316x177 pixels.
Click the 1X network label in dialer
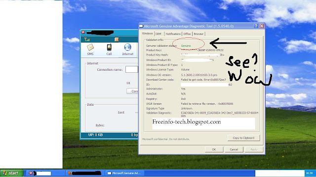click(128, 83)
